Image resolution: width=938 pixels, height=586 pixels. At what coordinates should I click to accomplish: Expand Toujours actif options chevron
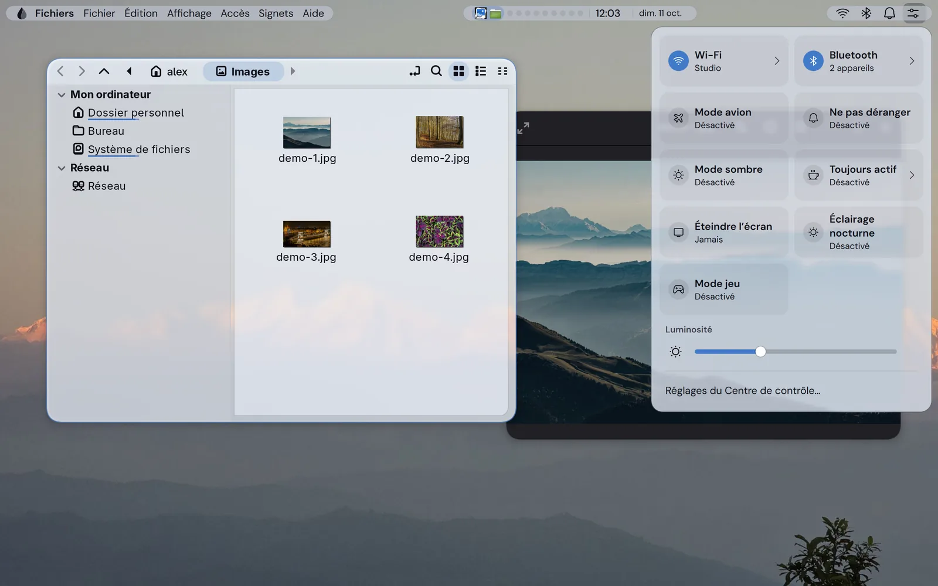pyautogui.click(x=912, y=175)
